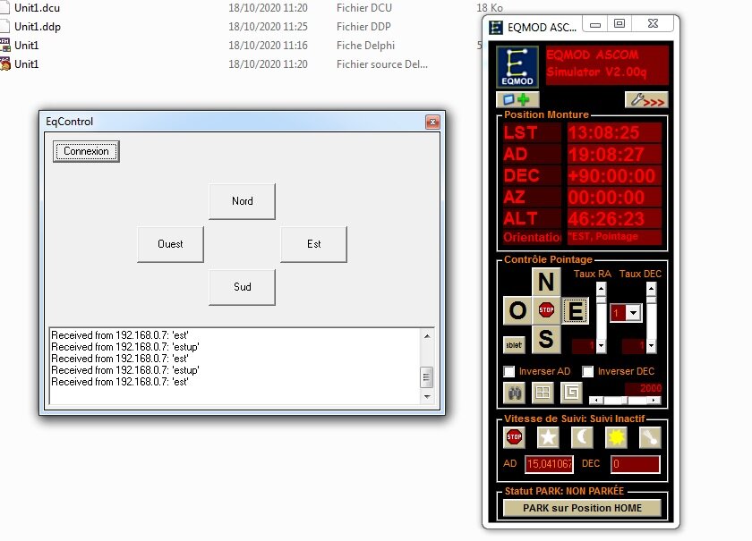
Task: Slew south with the S button in EQMOD
Action: (546, 339)
